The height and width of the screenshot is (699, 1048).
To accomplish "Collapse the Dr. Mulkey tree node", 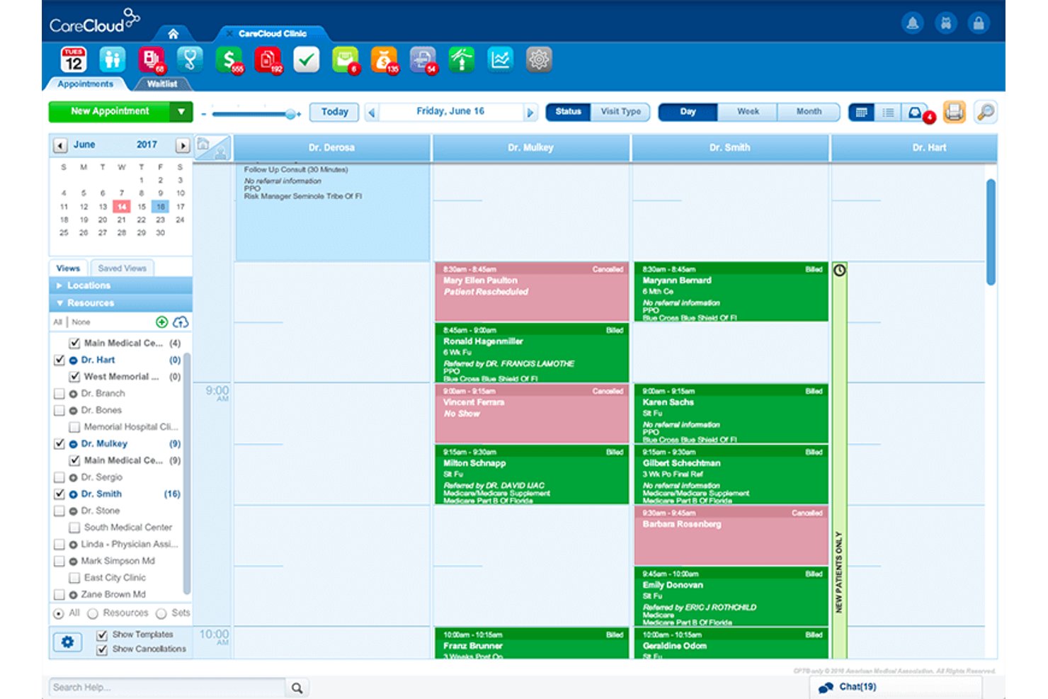I will point(73,443).
